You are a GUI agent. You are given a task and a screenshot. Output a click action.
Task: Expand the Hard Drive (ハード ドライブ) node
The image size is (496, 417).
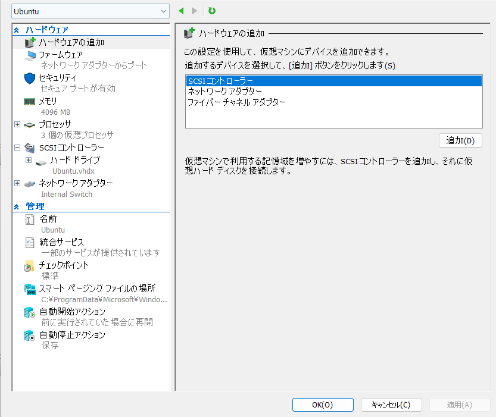[x=29, y=160]
